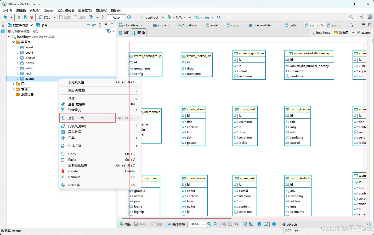The height and width of the screenshot is (235, 374).
Task: Toggle the auto-commit lock icon
Action: [103, 17]
